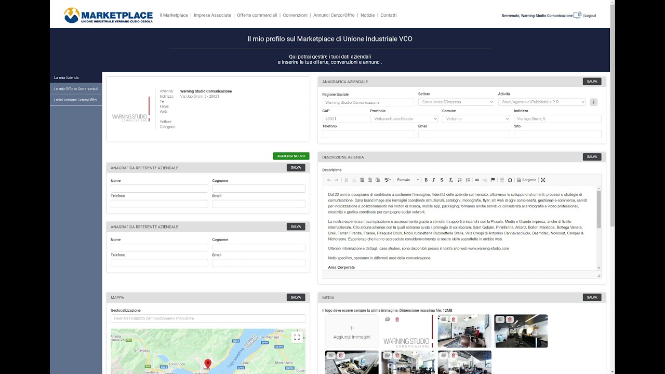
Task: Insert a hyperlink with the link icon
Action: pyautogui.click(x=477, y=180)
